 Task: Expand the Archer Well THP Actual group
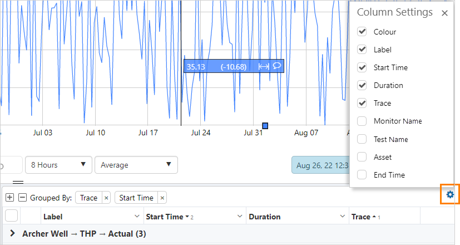click(x=12, y=234)
